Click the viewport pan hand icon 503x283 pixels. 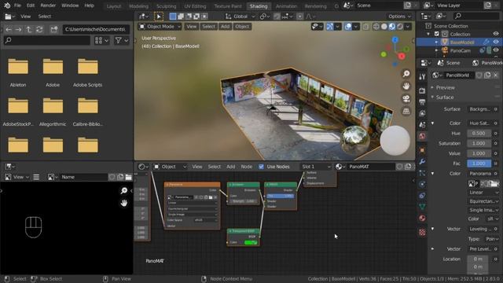click(x=406, y=86)
